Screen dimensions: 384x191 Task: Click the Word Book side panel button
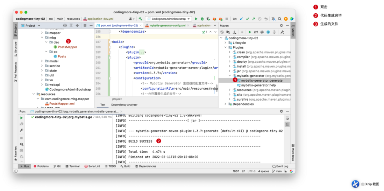[x=293, y=152]
